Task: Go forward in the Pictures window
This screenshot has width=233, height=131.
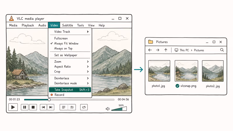Action: click(x=158, y=50)
